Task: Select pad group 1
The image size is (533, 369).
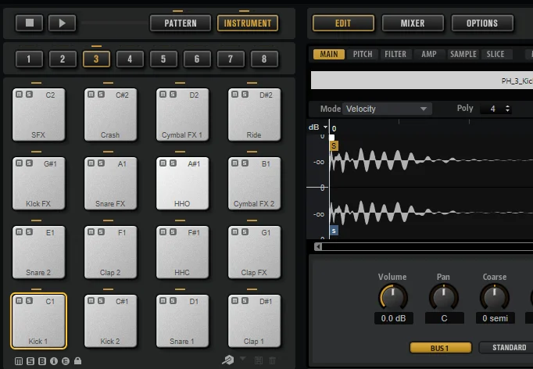Action: tap(29, 59)
